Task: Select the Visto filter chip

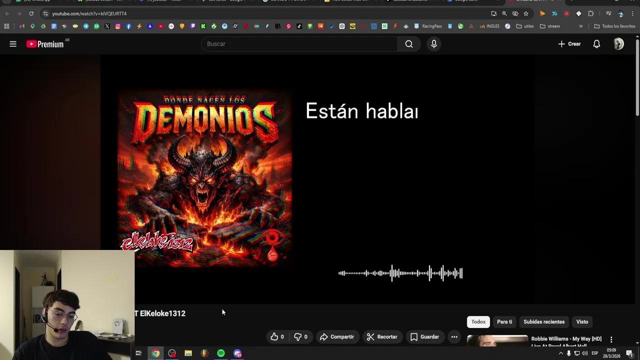Action: tap(582, 322)
